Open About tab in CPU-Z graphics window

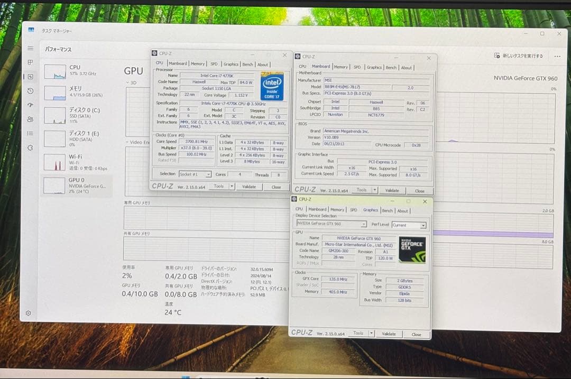coord(402,211)
